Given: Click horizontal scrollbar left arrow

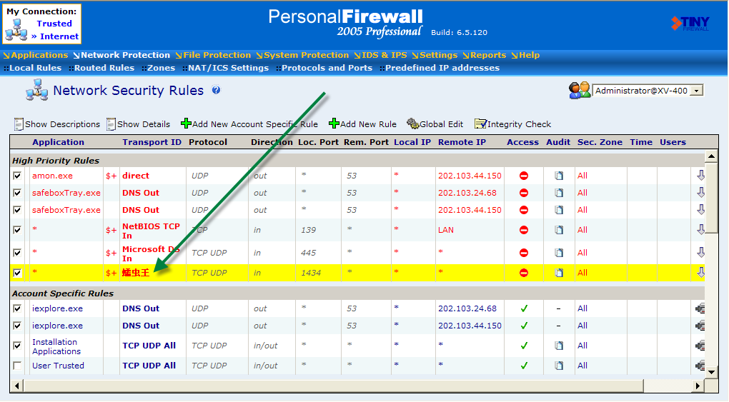Looking at the screenshot, I should pos(17,386).
